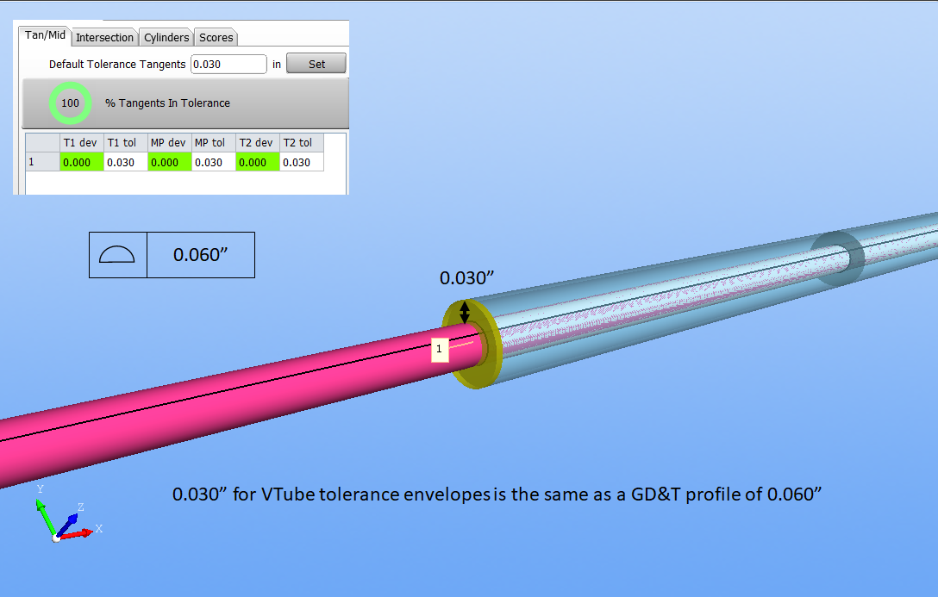Select the green MP dev value cell
This screenshot has width=938, height=597.
pos(169,162)
